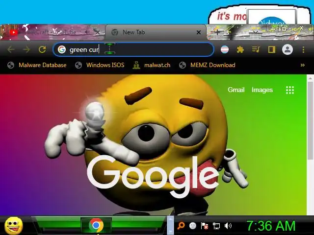Click the Google logo in address bar
This screenshot has height=235, width=314.
tap(62, 49)
